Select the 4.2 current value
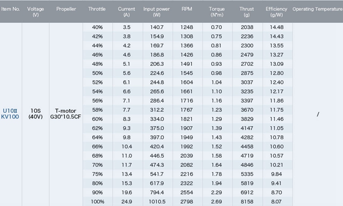 [x=126, y=45]
